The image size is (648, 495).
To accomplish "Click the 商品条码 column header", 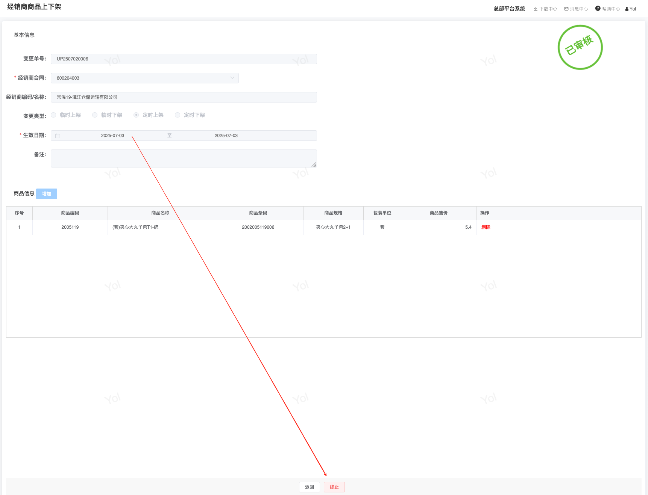I will click(x=258, y=213).
